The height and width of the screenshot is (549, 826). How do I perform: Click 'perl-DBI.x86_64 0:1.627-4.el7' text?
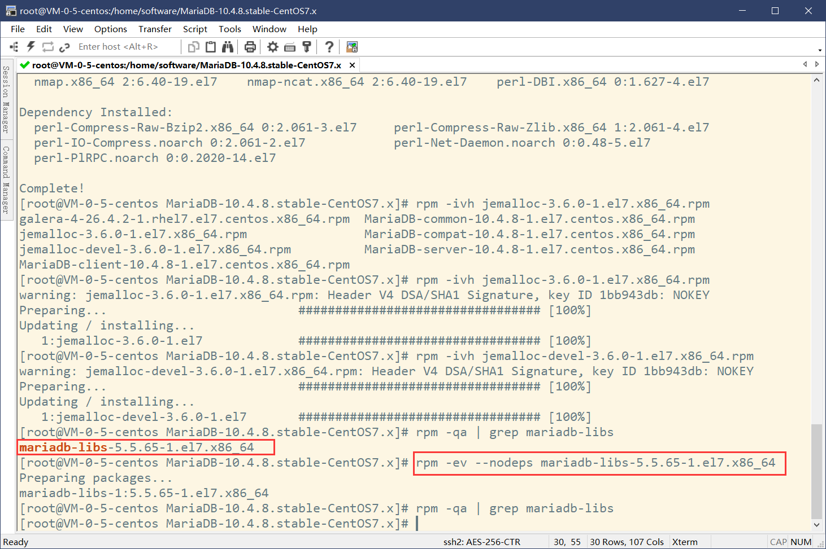coord(603,82)
